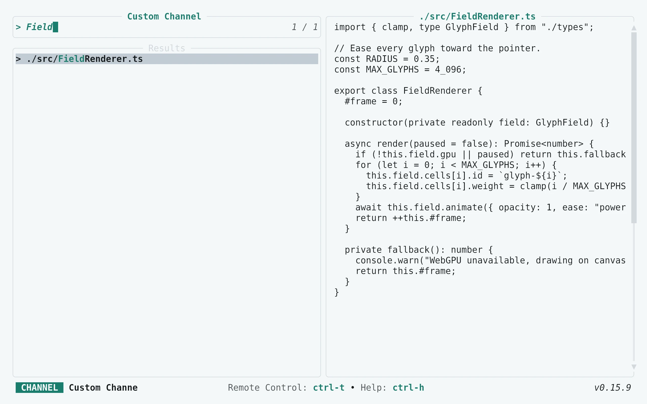Click the cells[i].weight clamp line
Image resolution: width=647 pixels, height=404 pixels.
[x=496, y=186]
